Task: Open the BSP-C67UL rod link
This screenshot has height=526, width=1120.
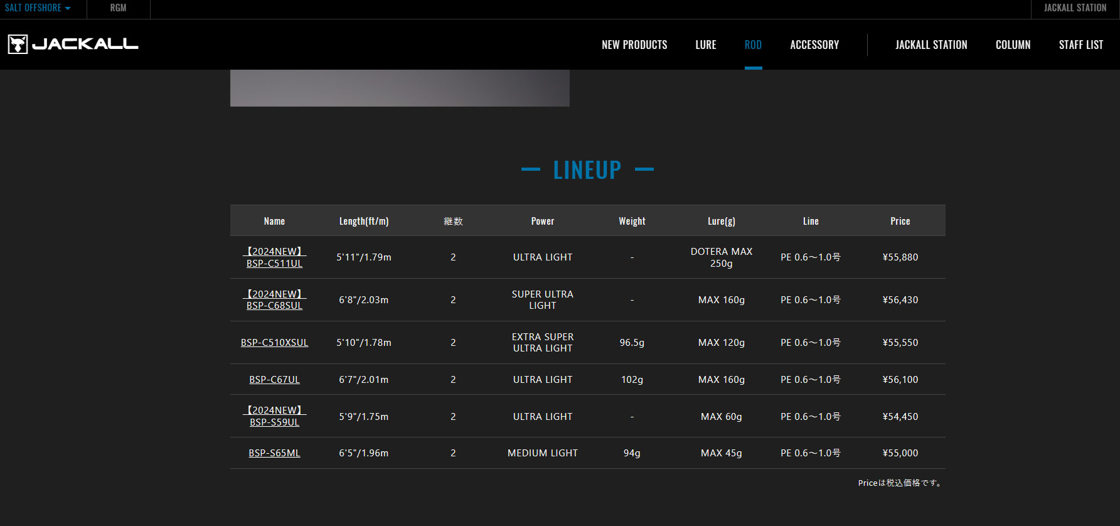Action: point(274,380)
